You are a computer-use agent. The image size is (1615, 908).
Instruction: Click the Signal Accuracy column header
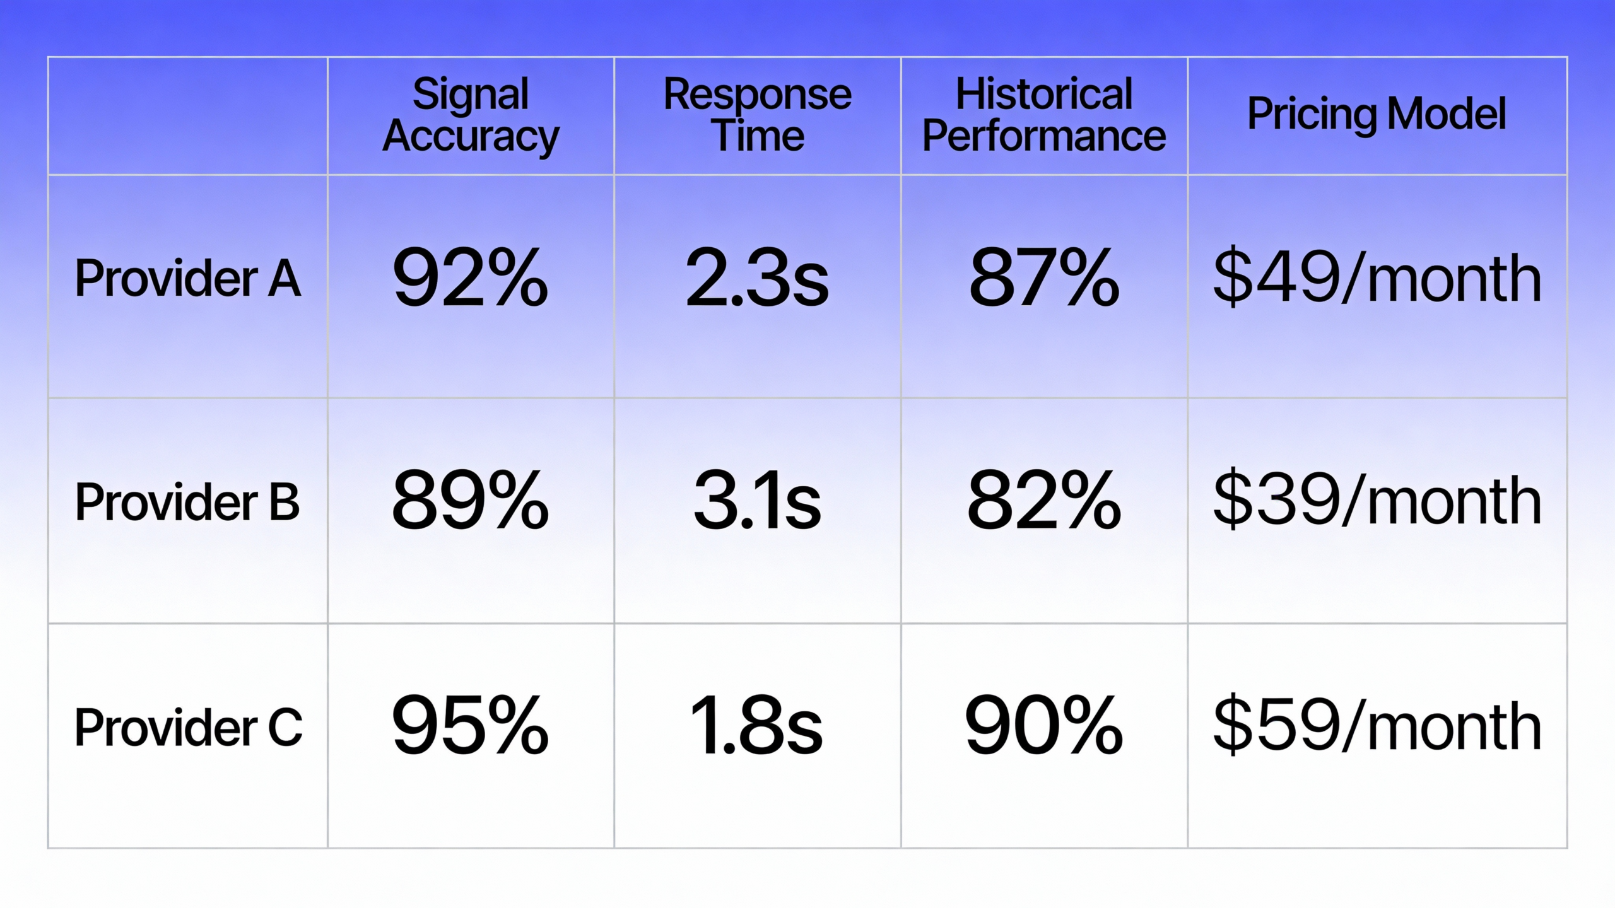pos(471,115)
